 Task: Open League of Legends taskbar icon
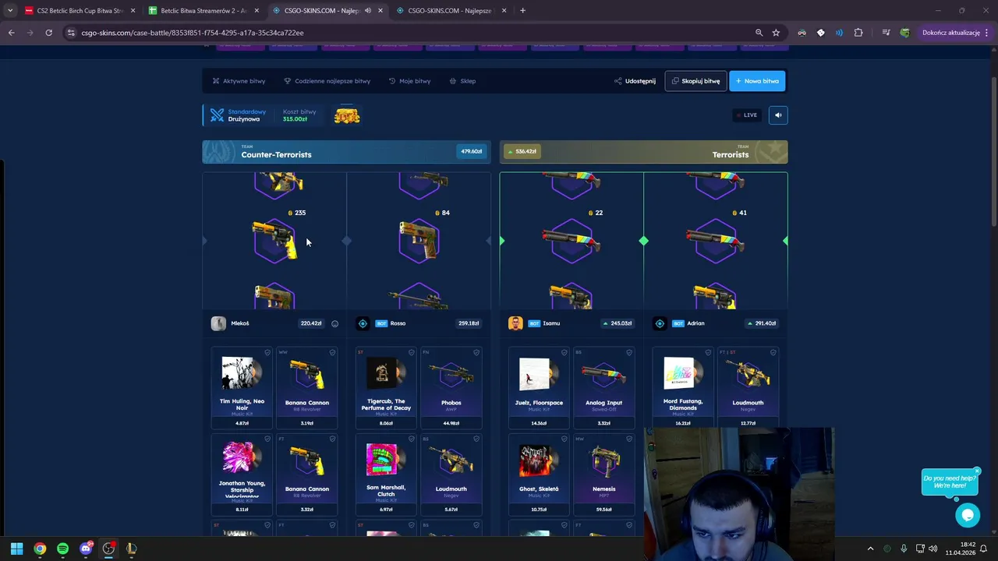pos(132,549)
